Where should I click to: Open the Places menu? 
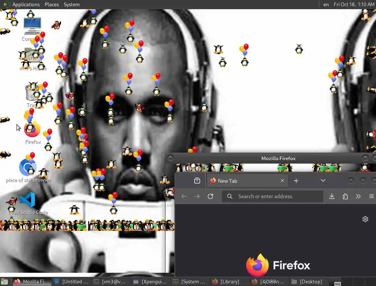tap(51, 4)
